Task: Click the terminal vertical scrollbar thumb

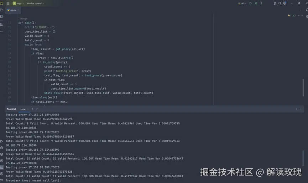Action: click(303, 158)
